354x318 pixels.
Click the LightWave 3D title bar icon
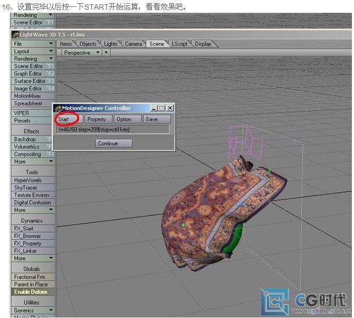[x=16, y=35]
